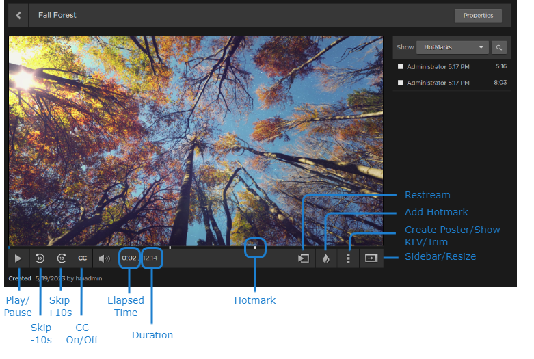The width and height of the screenshot is (534, 359).
Task: Check the 8:03 Administrator hotmark checkbox
Action: click(401, 83)
